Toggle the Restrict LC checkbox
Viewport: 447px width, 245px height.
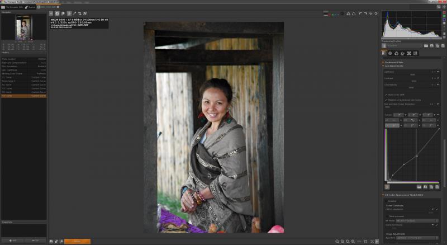point(386,100)
